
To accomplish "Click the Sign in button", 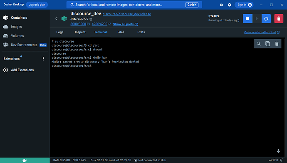I will [x=244, y=5].
